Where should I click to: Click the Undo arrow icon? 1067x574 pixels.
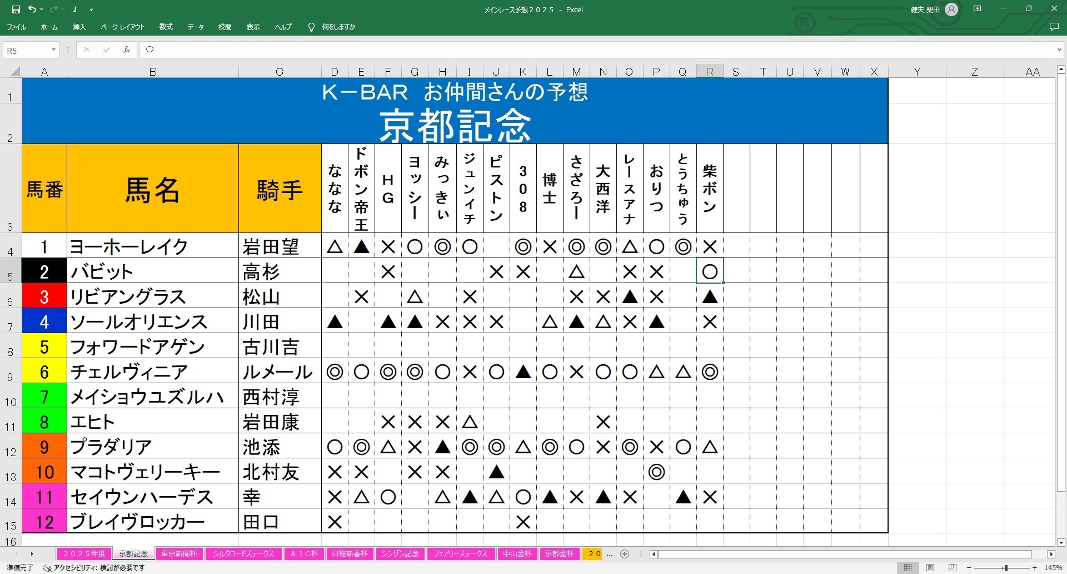[x=32, y=9]
